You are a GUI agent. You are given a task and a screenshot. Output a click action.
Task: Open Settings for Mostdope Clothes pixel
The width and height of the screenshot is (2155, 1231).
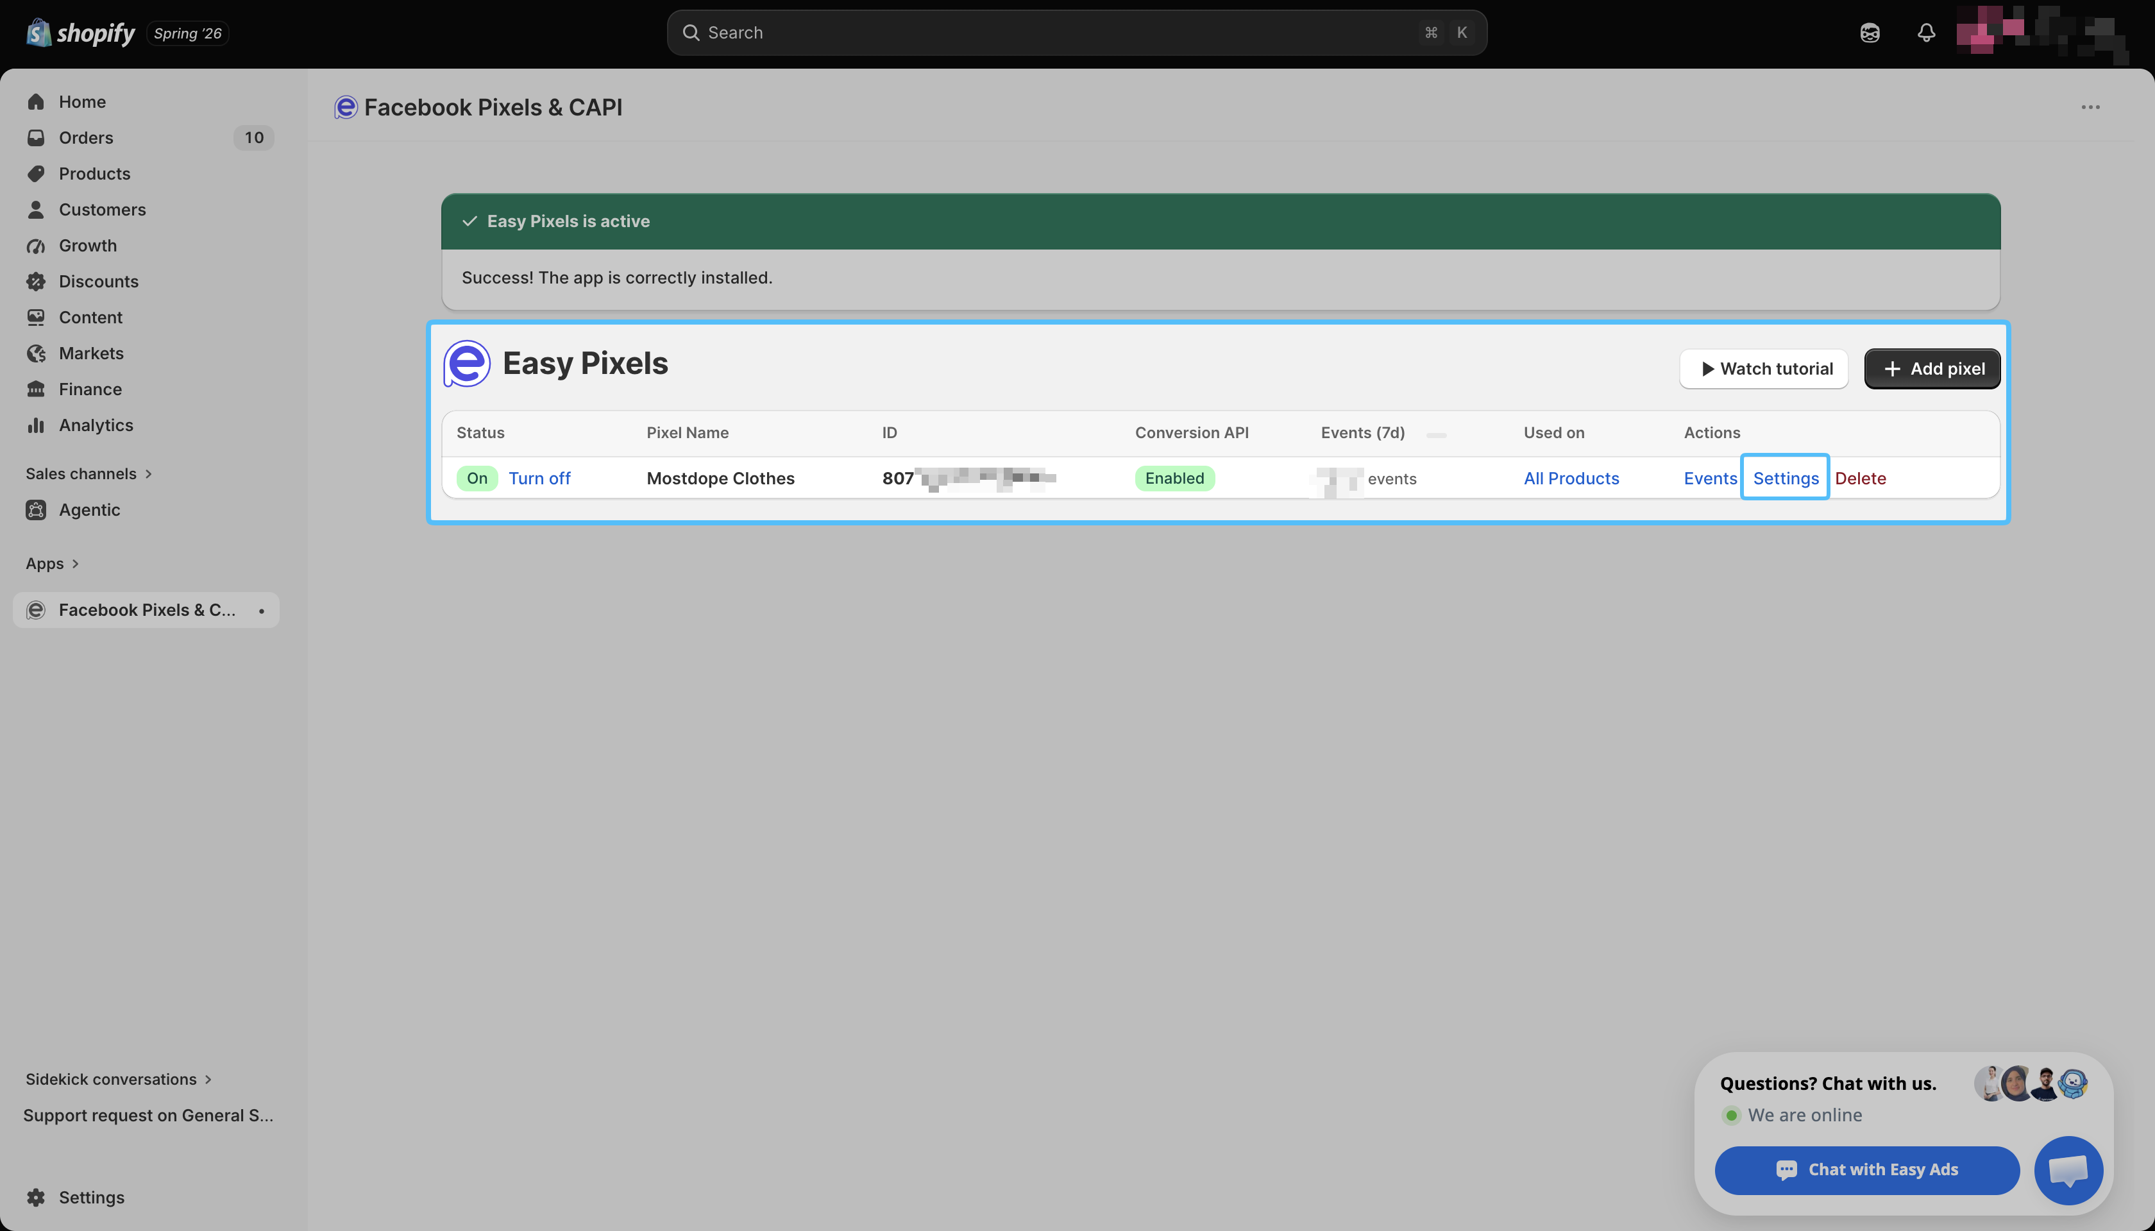(1786, 479)
